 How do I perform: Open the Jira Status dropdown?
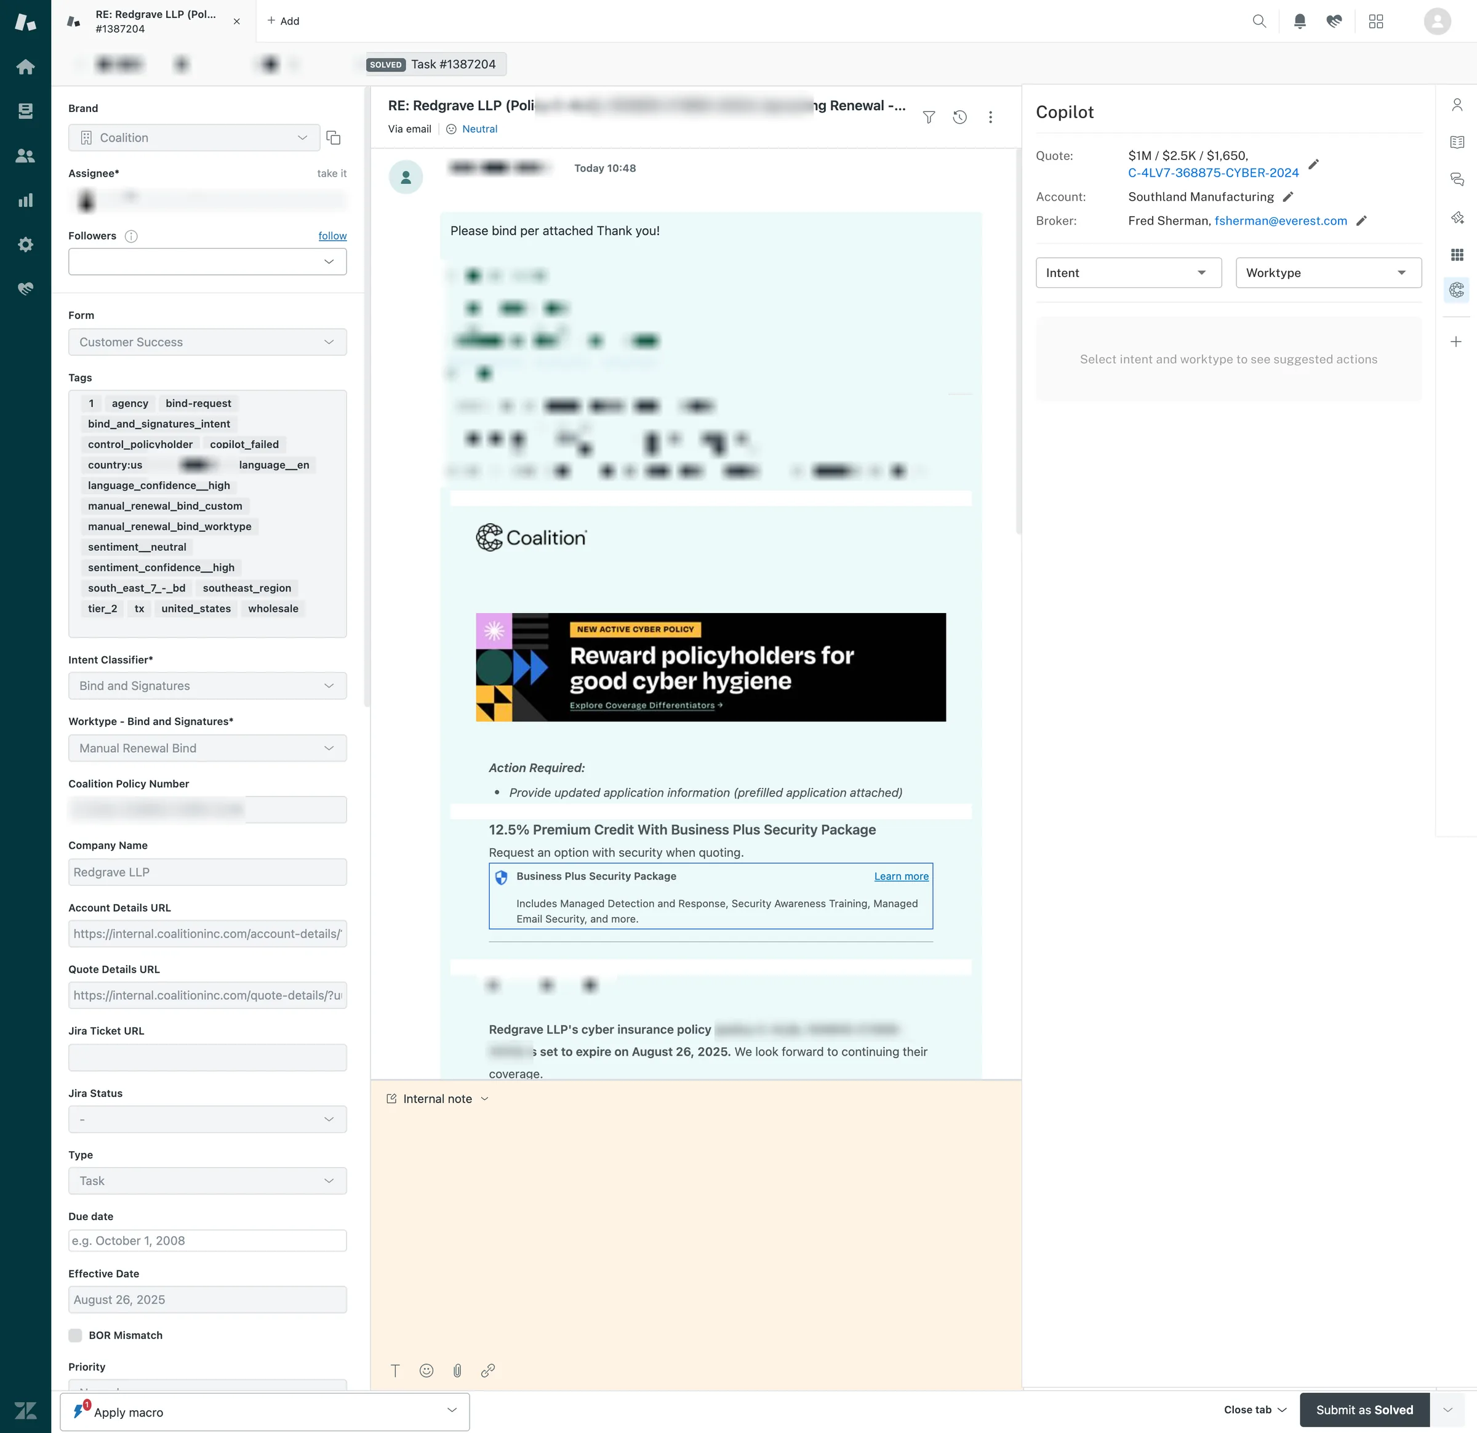207,1118
